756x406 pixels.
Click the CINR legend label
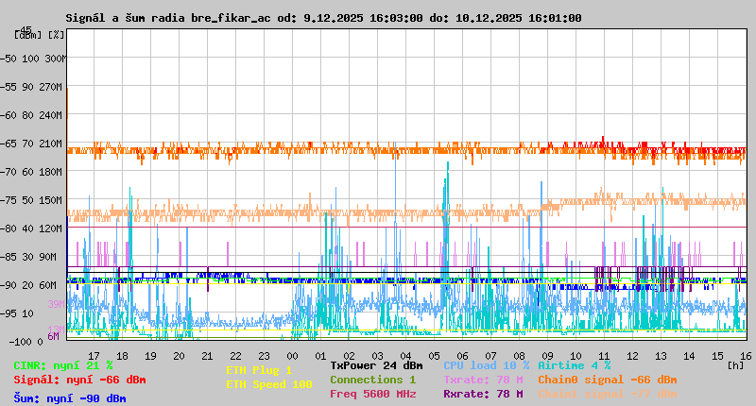tap(62, 365)
